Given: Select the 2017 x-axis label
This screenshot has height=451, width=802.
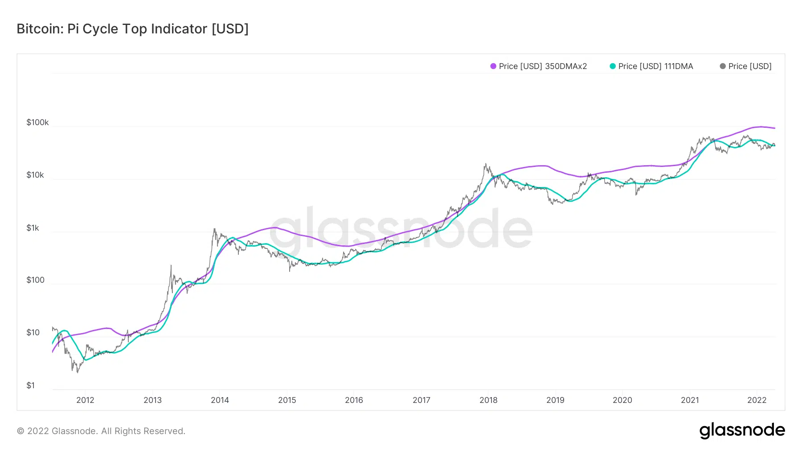Looking at the screenshot, I should [421, 400].
